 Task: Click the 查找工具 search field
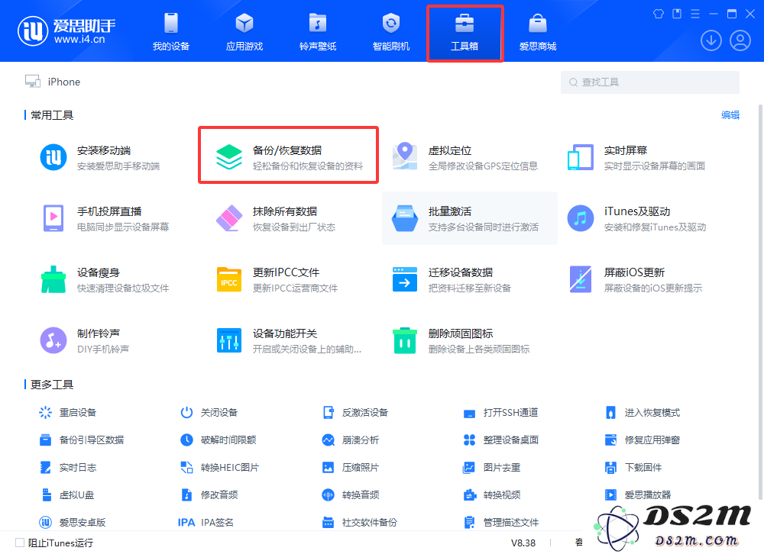click(x=650, y=82)
